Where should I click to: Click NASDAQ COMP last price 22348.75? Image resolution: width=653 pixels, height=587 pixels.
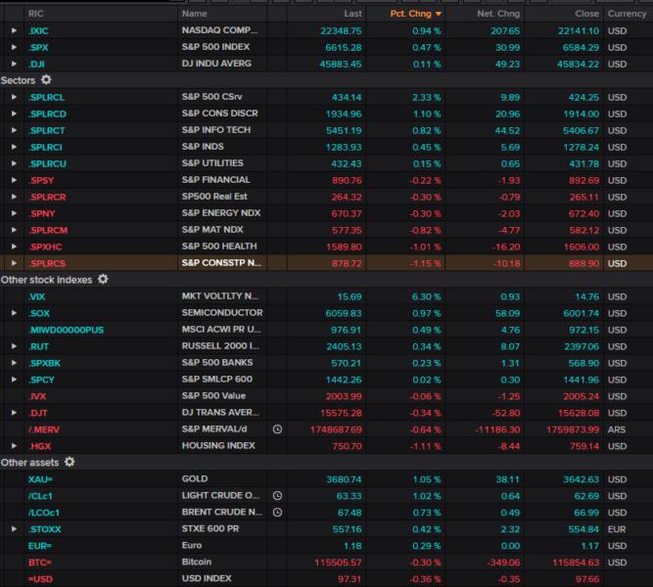341,30
